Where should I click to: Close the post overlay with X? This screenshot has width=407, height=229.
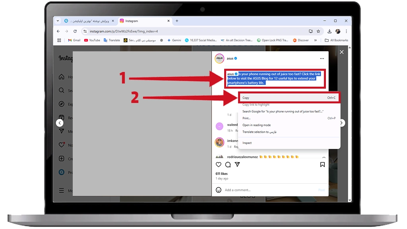pos(341,52)
